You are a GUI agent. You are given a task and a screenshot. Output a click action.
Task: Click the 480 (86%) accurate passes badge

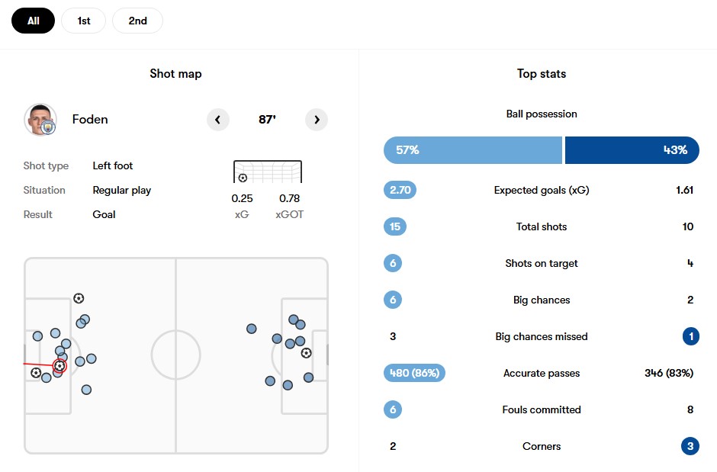click(414, 373)
